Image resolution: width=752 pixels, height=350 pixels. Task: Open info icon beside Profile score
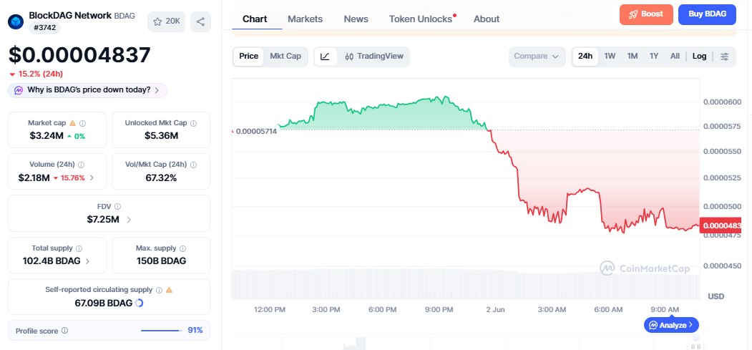coord(64,331)
